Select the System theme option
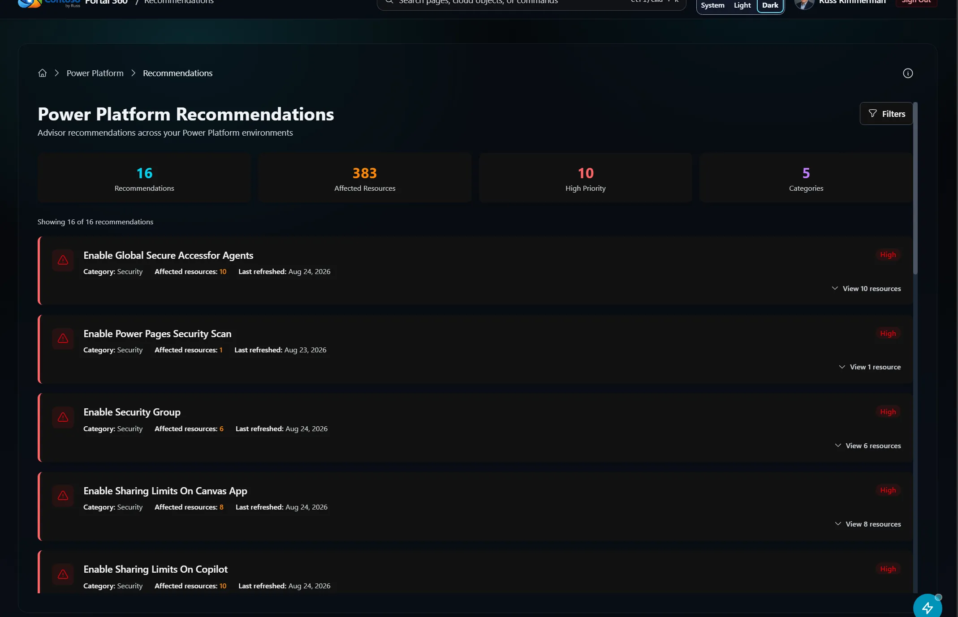Image resolution: width=958 pixels, height=617 pixels. pos(712,5)
